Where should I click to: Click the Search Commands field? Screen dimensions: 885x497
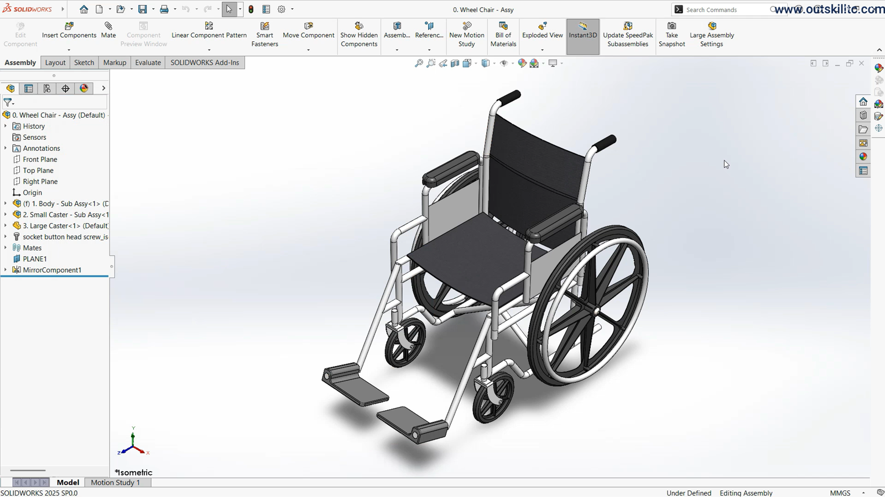[x=727, y=9]
